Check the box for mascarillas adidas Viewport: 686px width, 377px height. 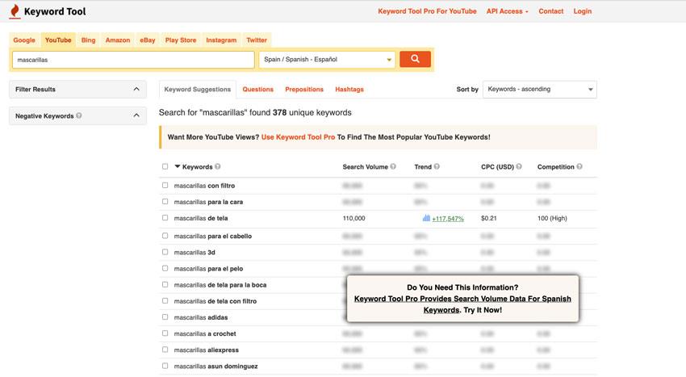tap(165, 316)
